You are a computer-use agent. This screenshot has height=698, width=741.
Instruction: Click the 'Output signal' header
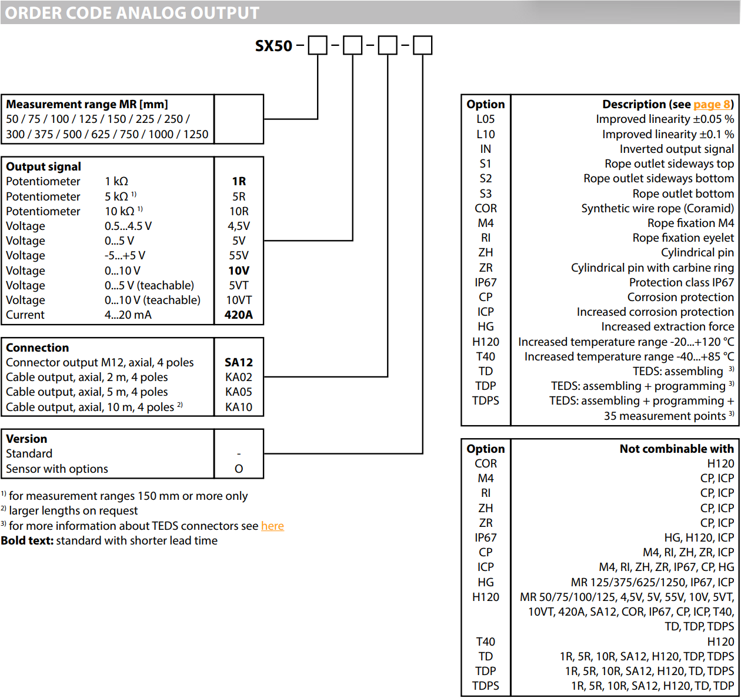point(44,166)
